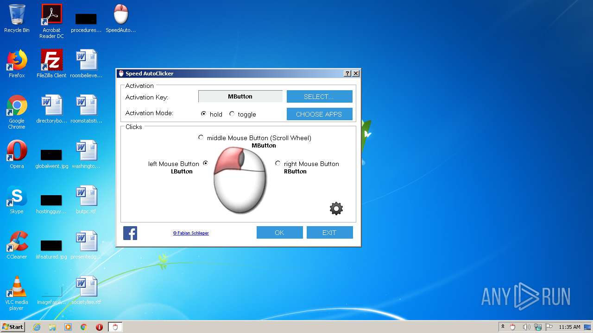Launch Opera from desktop
The width and height of the screenshot is (593, 333).
(x=17, y=154)
